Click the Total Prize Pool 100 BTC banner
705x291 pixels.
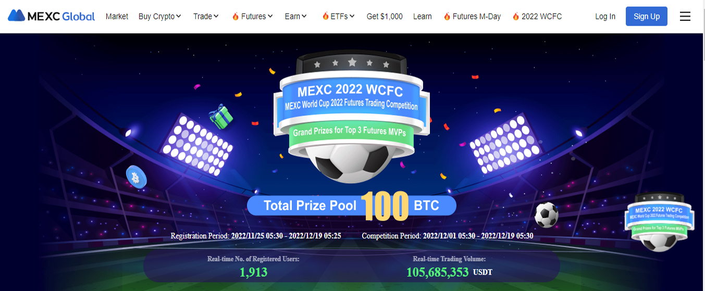[352, 205]
